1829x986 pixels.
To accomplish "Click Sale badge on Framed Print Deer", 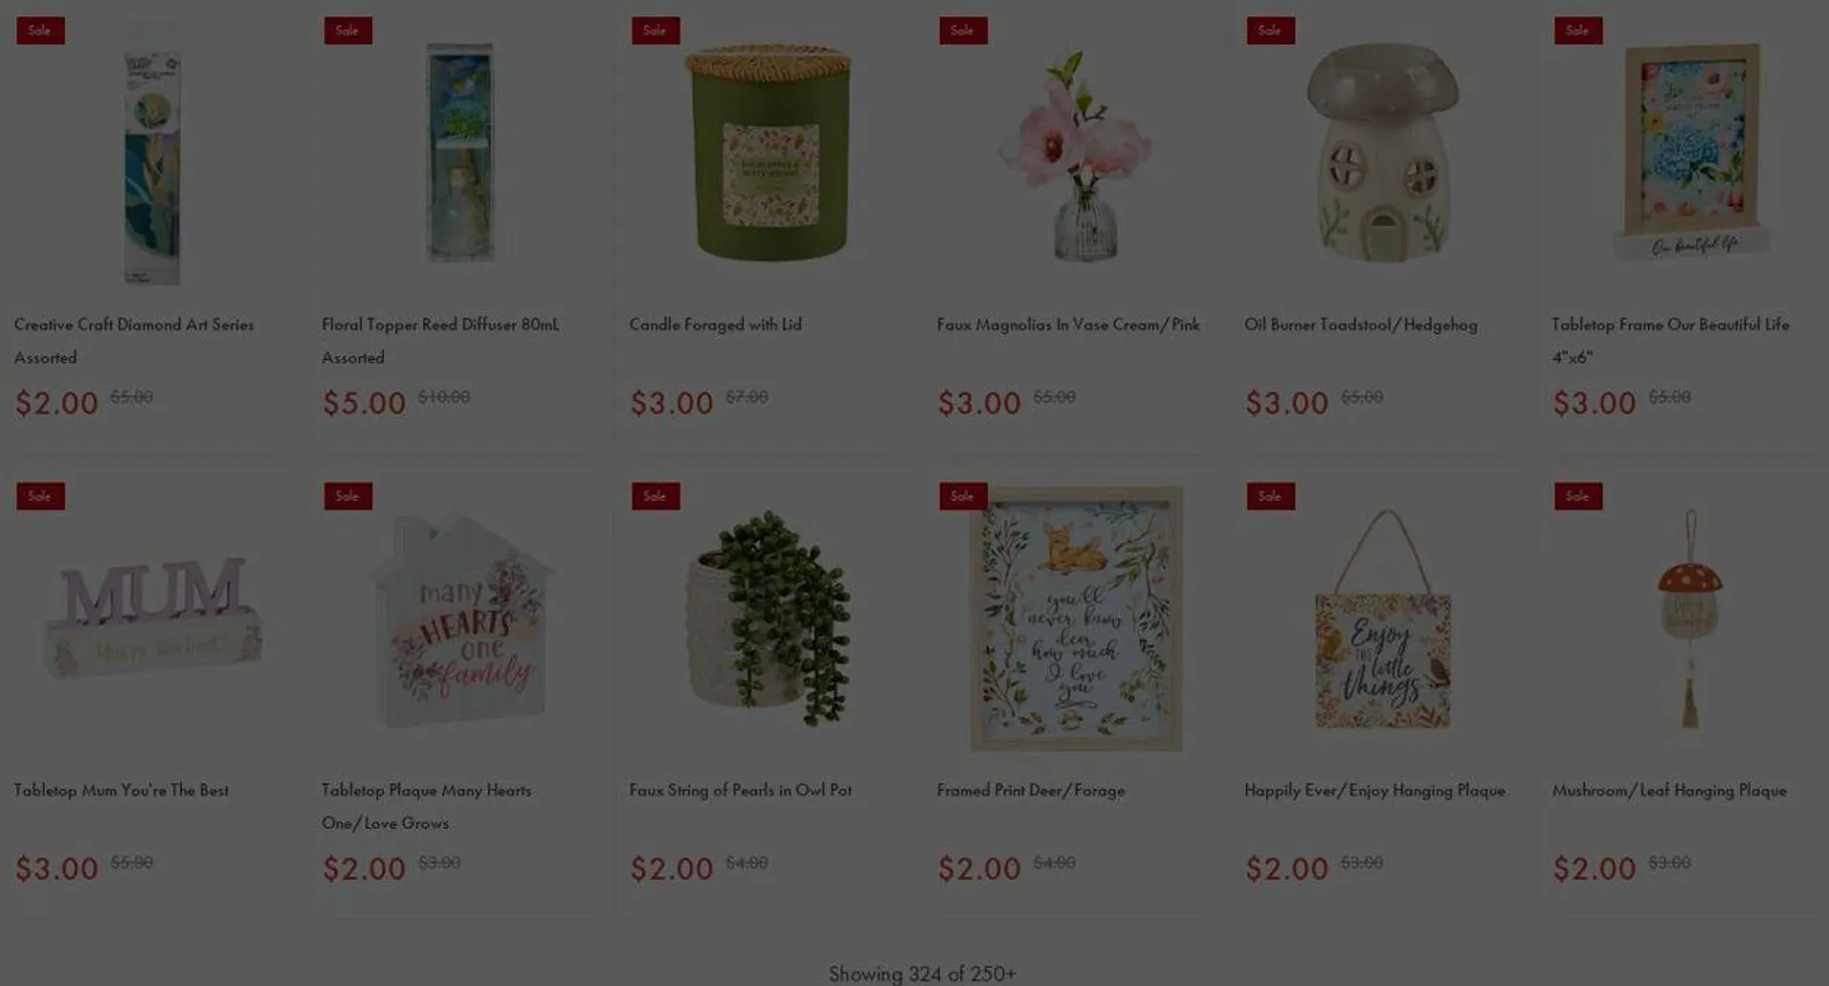I will click(x=963, y=496).
